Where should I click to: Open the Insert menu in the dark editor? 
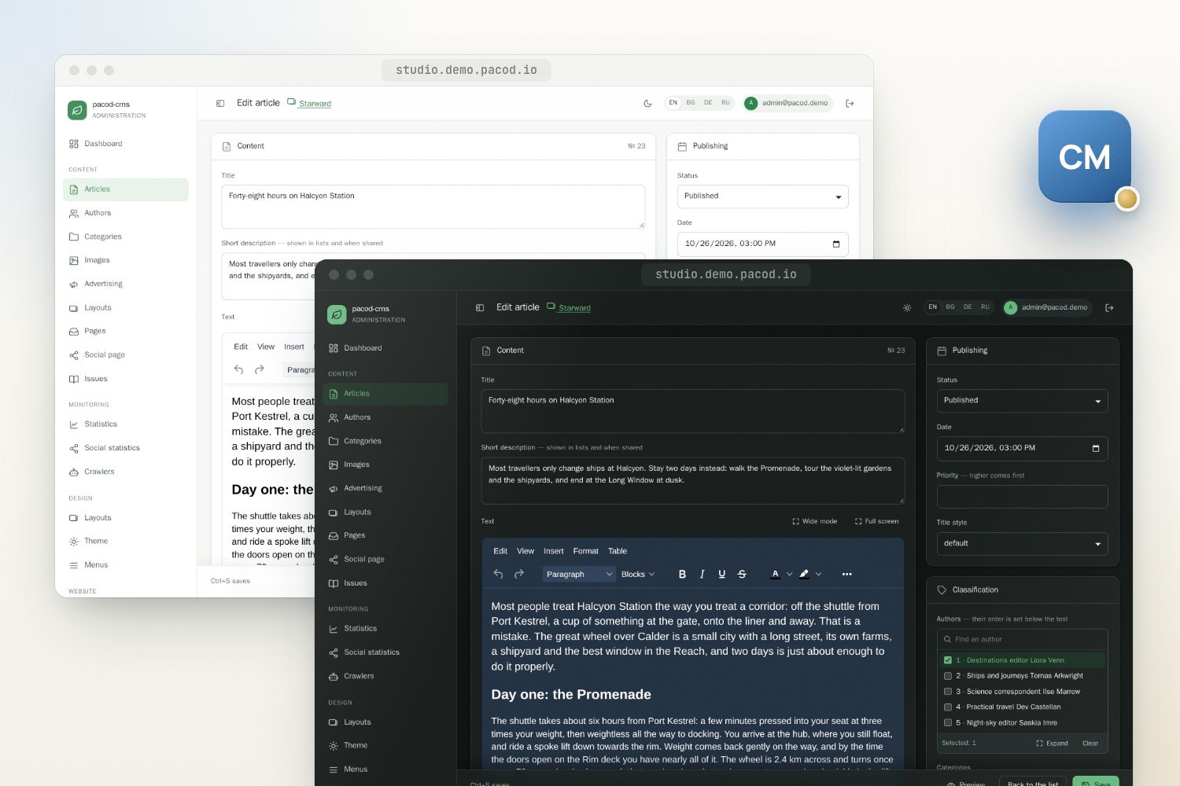(x=554, y=551)
